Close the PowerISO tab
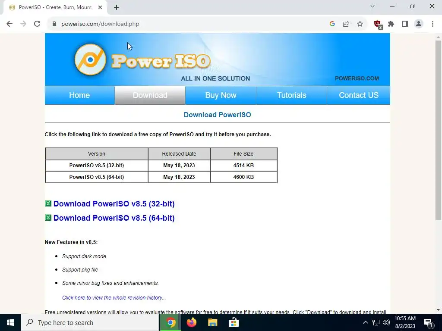The width and height of the screenshot is (442, 331). click(x=100, y=7)
